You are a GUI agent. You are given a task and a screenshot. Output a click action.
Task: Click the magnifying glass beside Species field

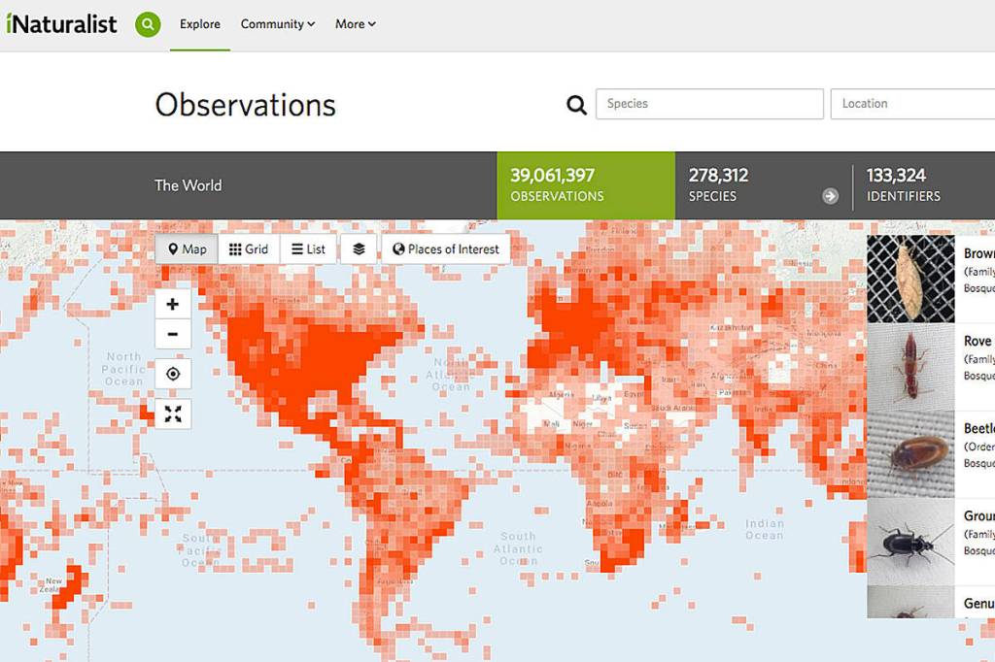[576, 105]
